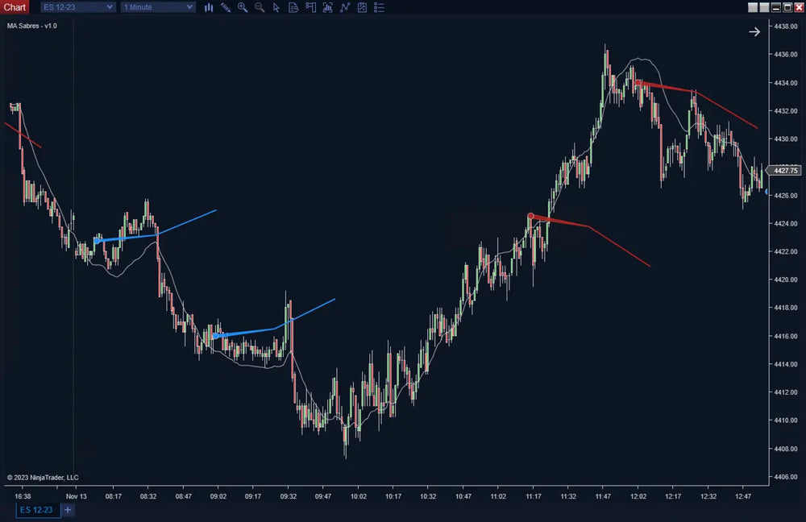Select the drawing tools pencil icon

226,7
